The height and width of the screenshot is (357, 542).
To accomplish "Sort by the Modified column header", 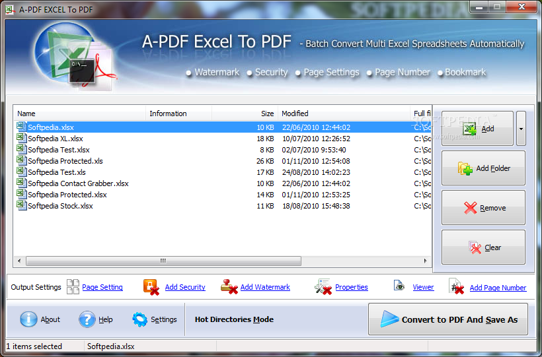I will click(344, 114).
